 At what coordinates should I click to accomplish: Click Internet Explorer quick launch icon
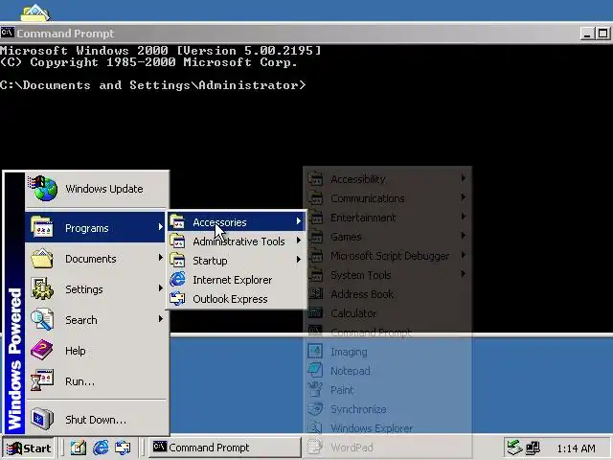[101, 448]
